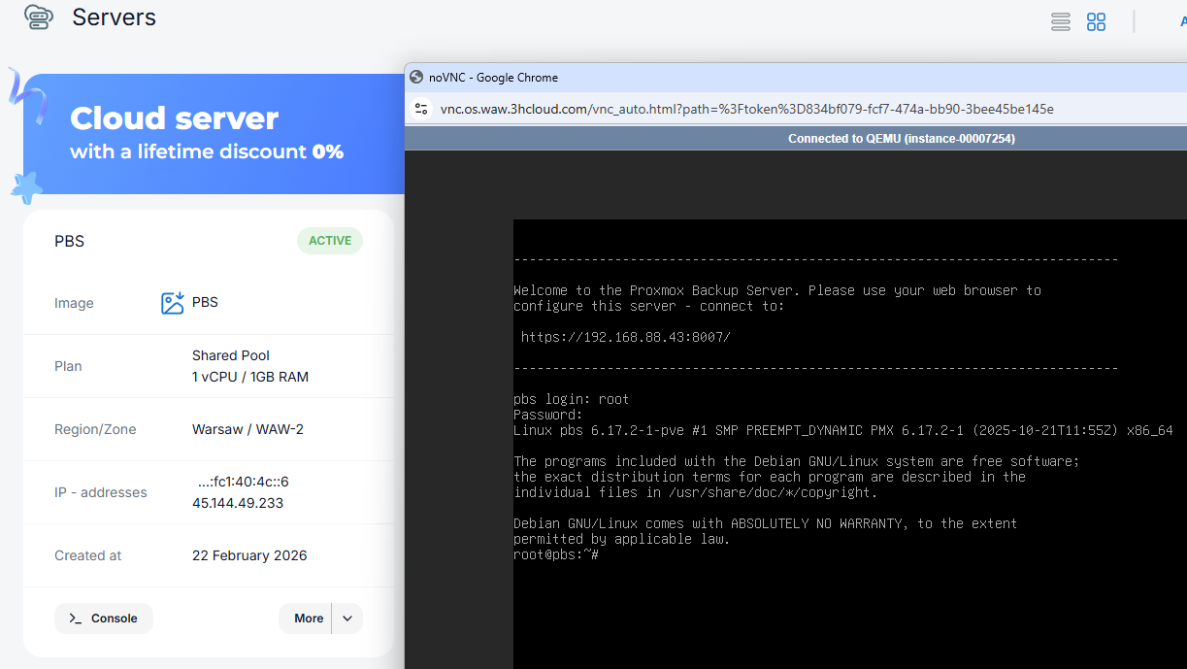This screenshot has width=1187, height=669.
Task: Click the Connected to QEMU status bar
Action: coord(902,138)
